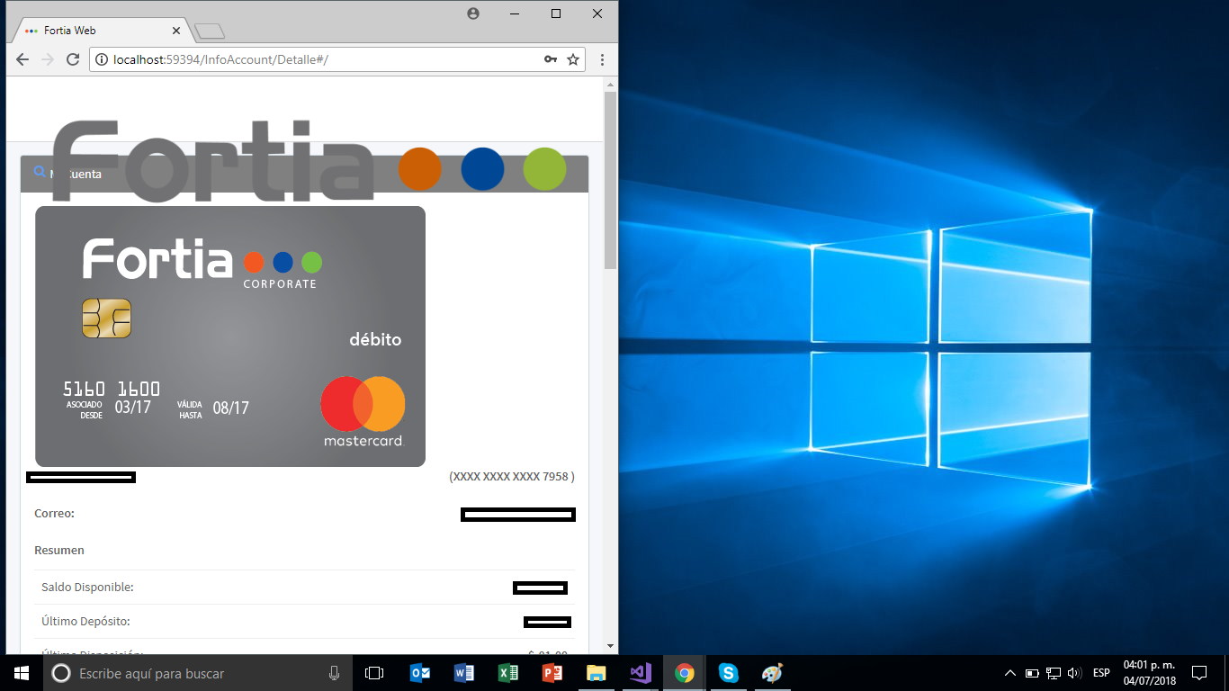
Task: Open File Explorer from taskbar
Action: tap(597, 673)
